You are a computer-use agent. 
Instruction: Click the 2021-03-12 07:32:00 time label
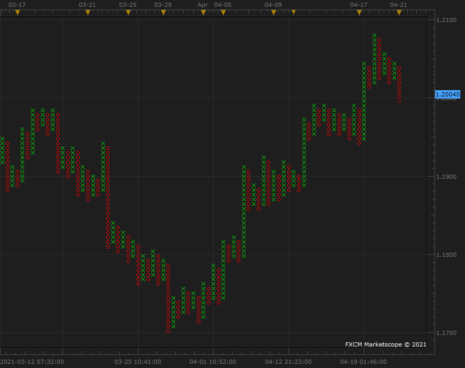tap(32, 362)
